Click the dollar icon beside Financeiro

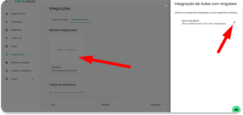(x=7, y=22)
